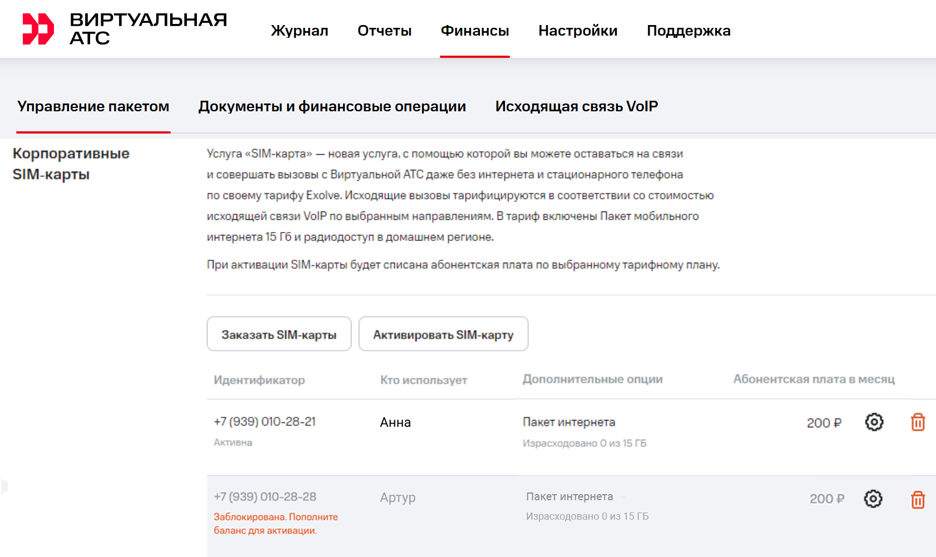Click blocked number +7 (939) 010-28-28
The image size is (936, 557).
point(265,497)
